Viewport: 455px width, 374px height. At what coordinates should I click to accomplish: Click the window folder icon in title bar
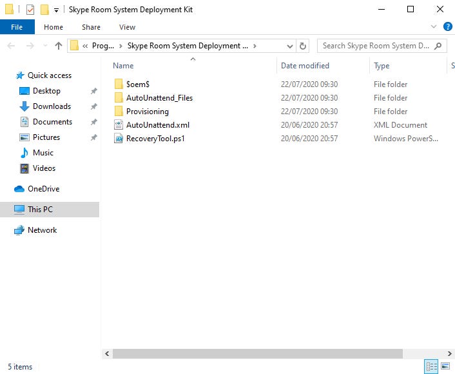pyautogui.click(x=9, y=9)
